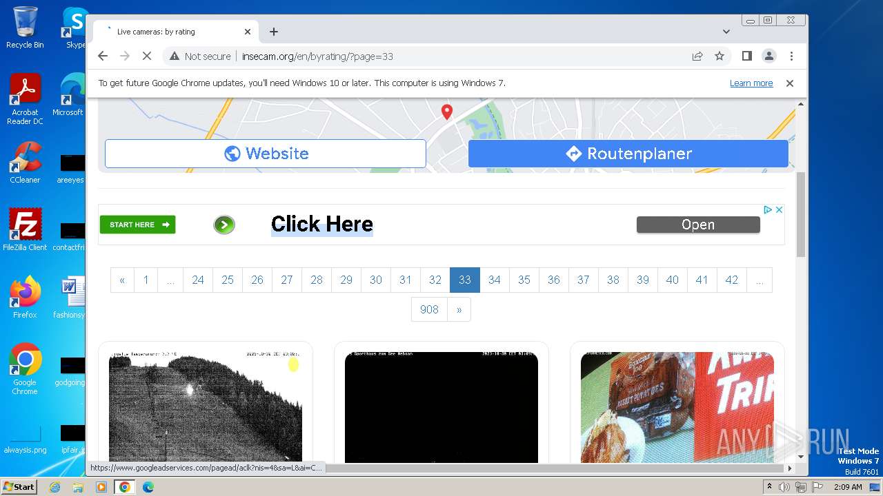The image size is (883, 496).
Task: Click the Click Here ad text
Action: 322,224
